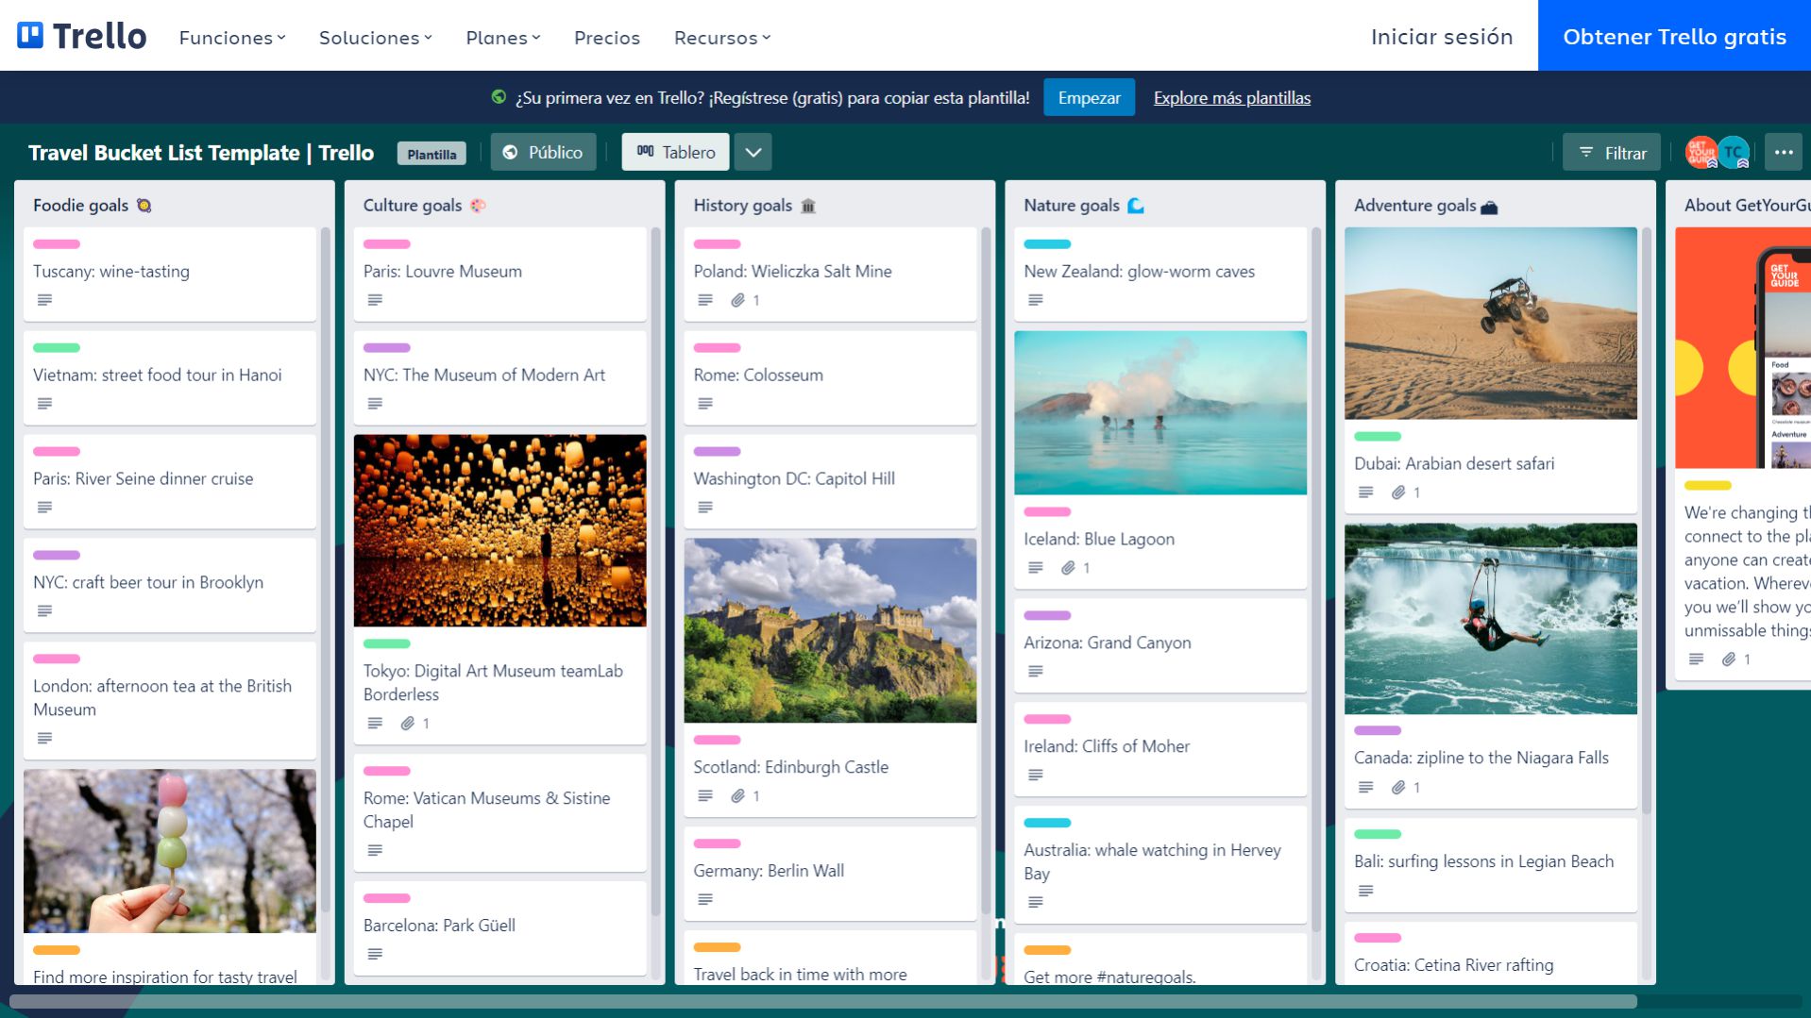Screen dimensions: 1811x1018
Task: Open Explore más plantillas link
Action: tap(1231, 97)
